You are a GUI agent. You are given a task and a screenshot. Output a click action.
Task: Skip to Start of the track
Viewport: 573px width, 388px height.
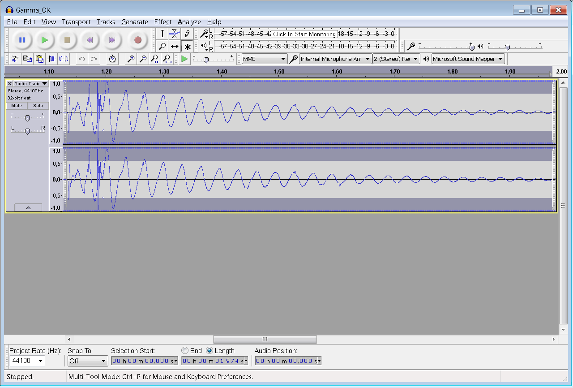tap(90, 40)
